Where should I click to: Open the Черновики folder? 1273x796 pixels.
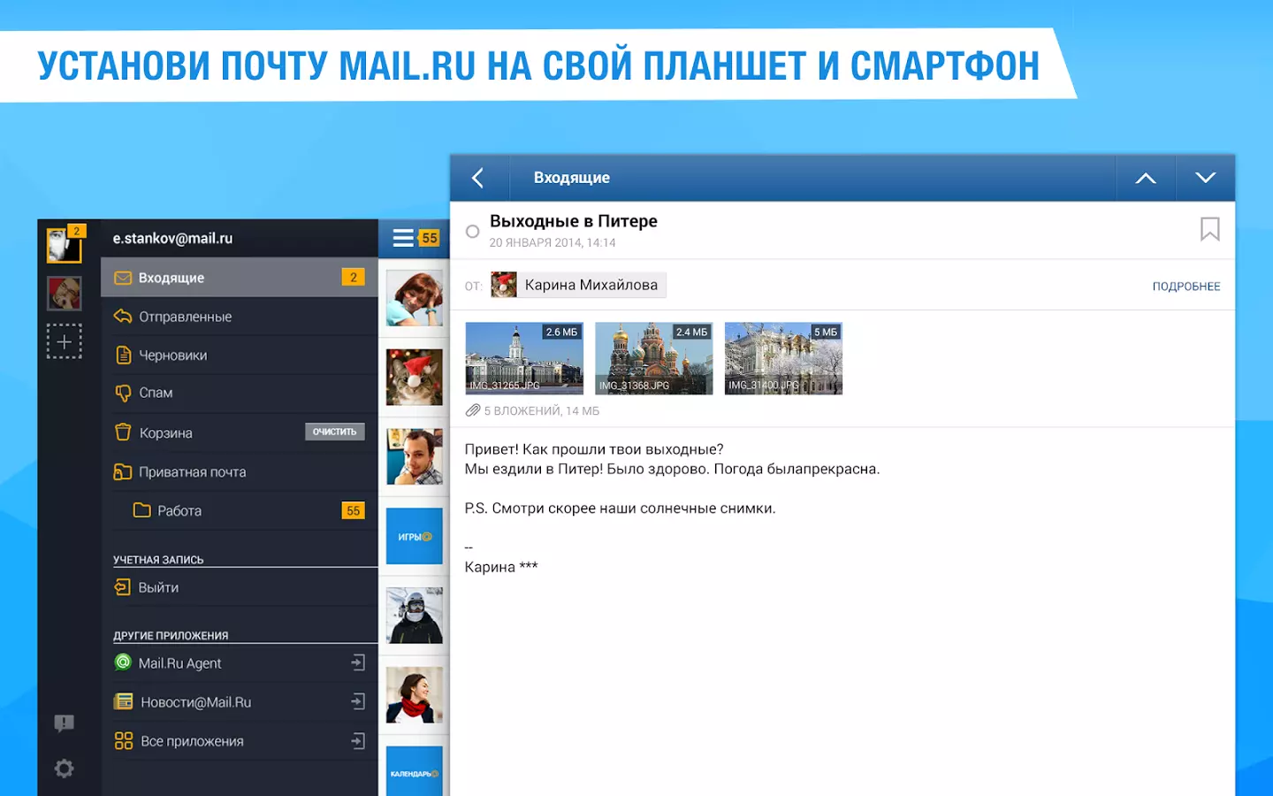point(240,356)
